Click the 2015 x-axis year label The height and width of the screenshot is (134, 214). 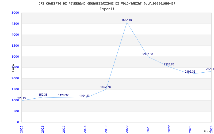(21, 129)
